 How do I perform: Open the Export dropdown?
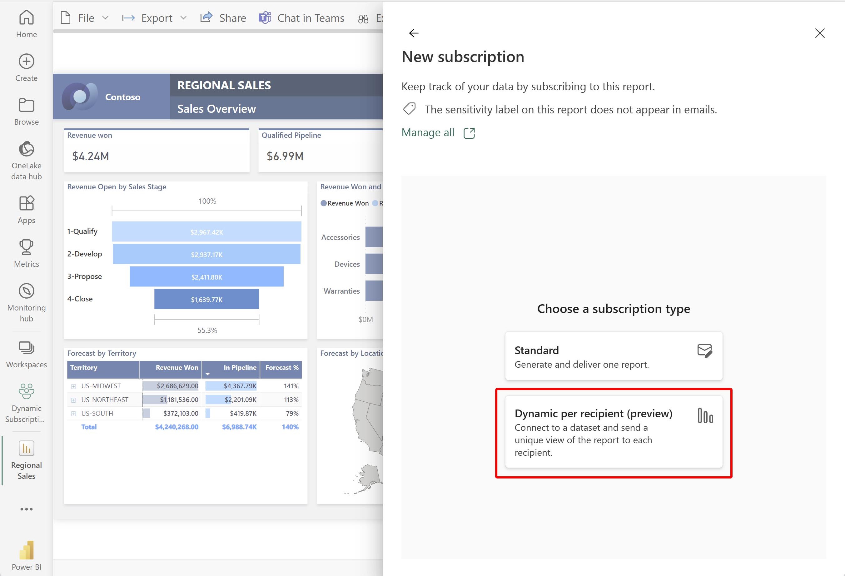(x=184, y=17)
